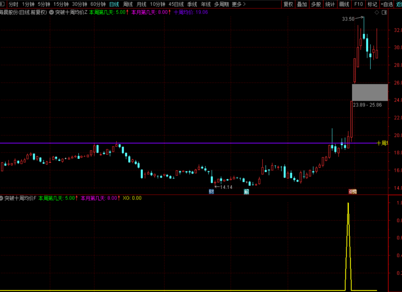This screenshot has width=402, height=292.
Task: Toggle the left panel icon in top-left corner
Action: click(2, 4)
